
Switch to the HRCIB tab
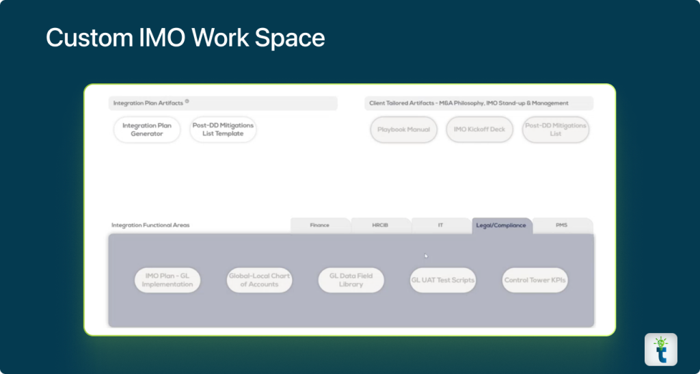(380, 225)
